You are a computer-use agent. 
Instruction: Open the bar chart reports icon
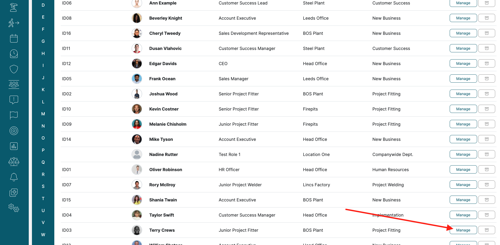pyautogui.click(x=14, y=146)
